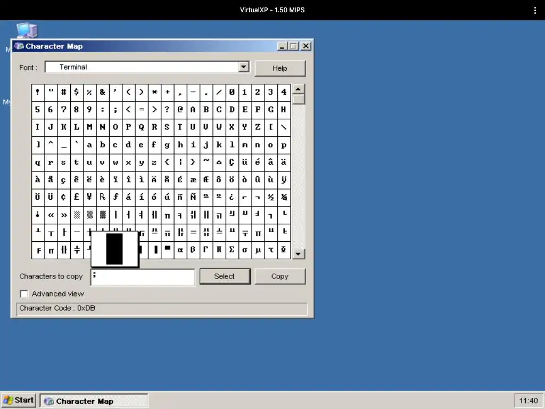Click the Copy button
This screenshot has height=409, width=545.
coord(280,276)
